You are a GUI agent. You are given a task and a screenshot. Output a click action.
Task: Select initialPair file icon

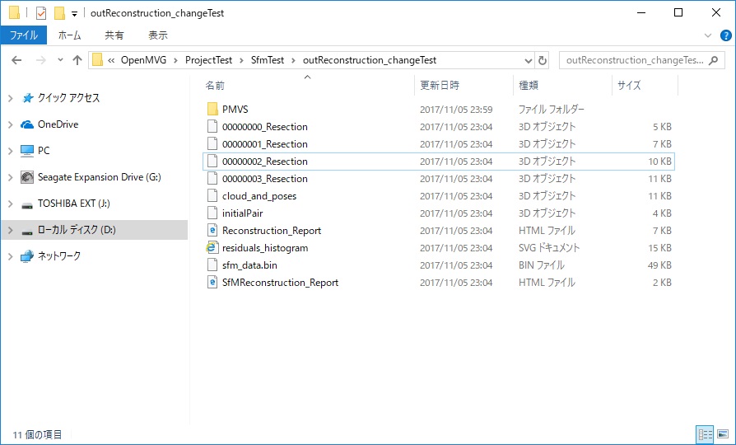tap(212, 213)
